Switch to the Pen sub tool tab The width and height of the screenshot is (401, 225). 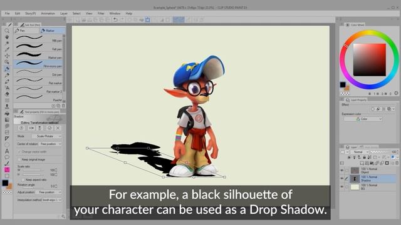click(26, 31)
